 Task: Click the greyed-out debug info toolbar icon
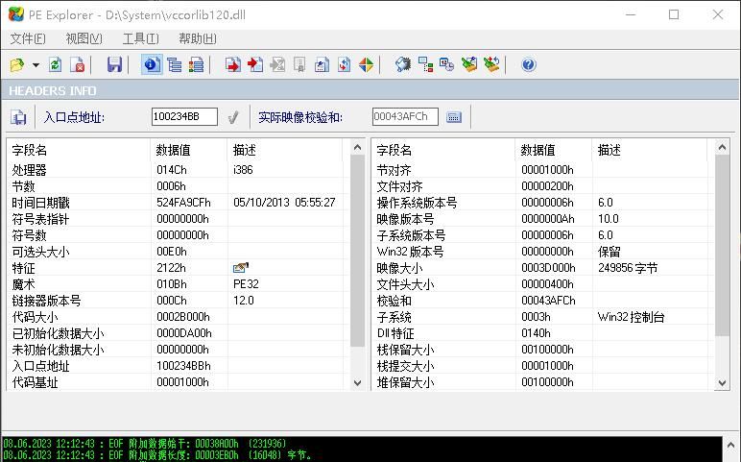click(277, 64)
